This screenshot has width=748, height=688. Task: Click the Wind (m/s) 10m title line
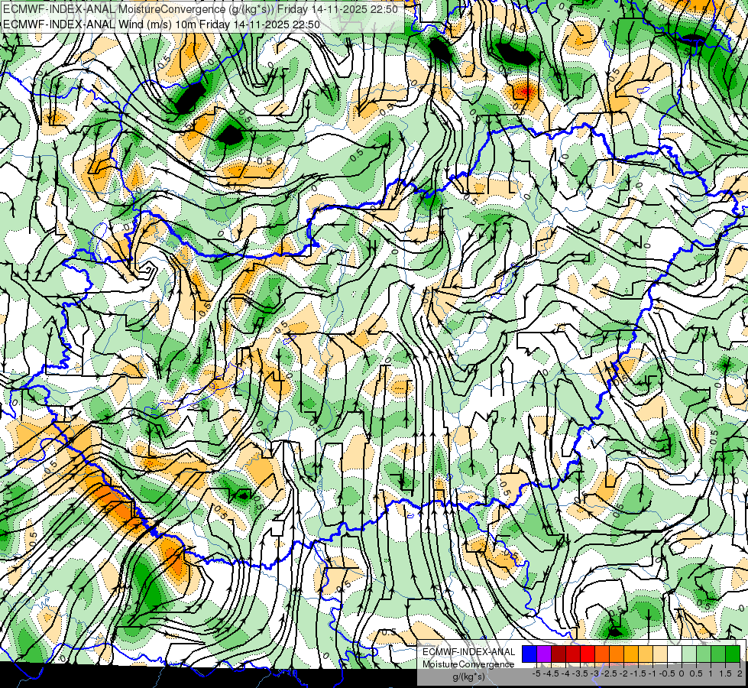click(161, 24)
